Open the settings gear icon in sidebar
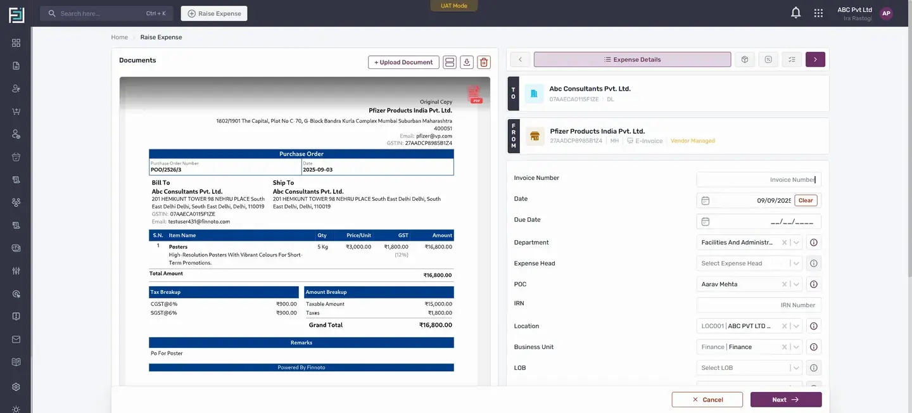Viewport: 912px width, 413px height. click(16, 387)
